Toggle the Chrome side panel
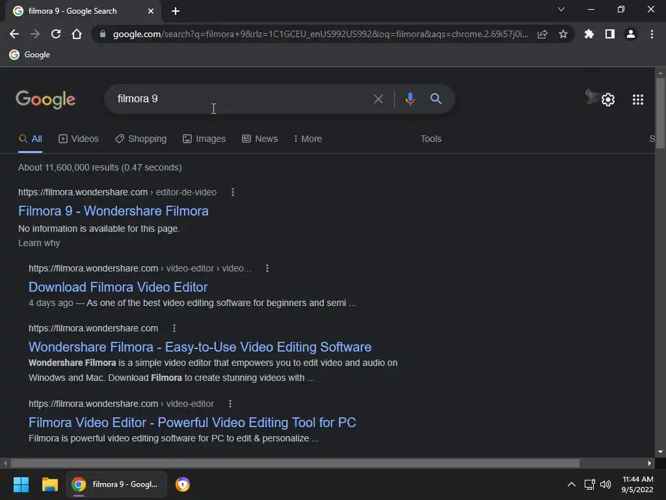This screenshot has width=666, height=500. pos(610,34)
